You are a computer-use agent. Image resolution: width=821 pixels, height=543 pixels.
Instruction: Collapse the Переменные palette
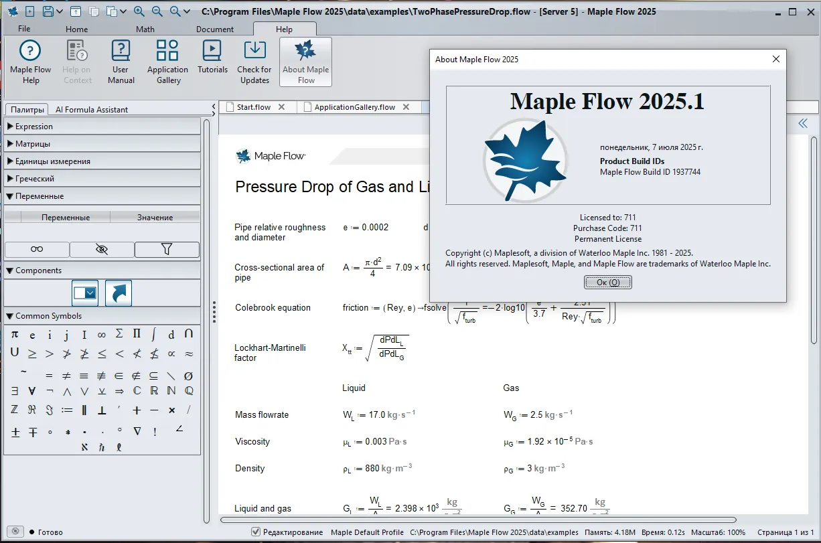coord(102,196)
